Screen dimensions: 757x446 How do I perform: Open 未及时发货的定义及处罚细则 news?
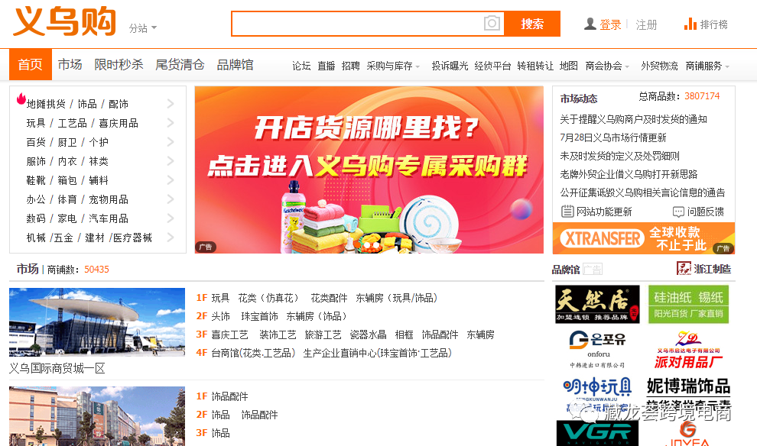pyautogui.click(x=619, y=156)
